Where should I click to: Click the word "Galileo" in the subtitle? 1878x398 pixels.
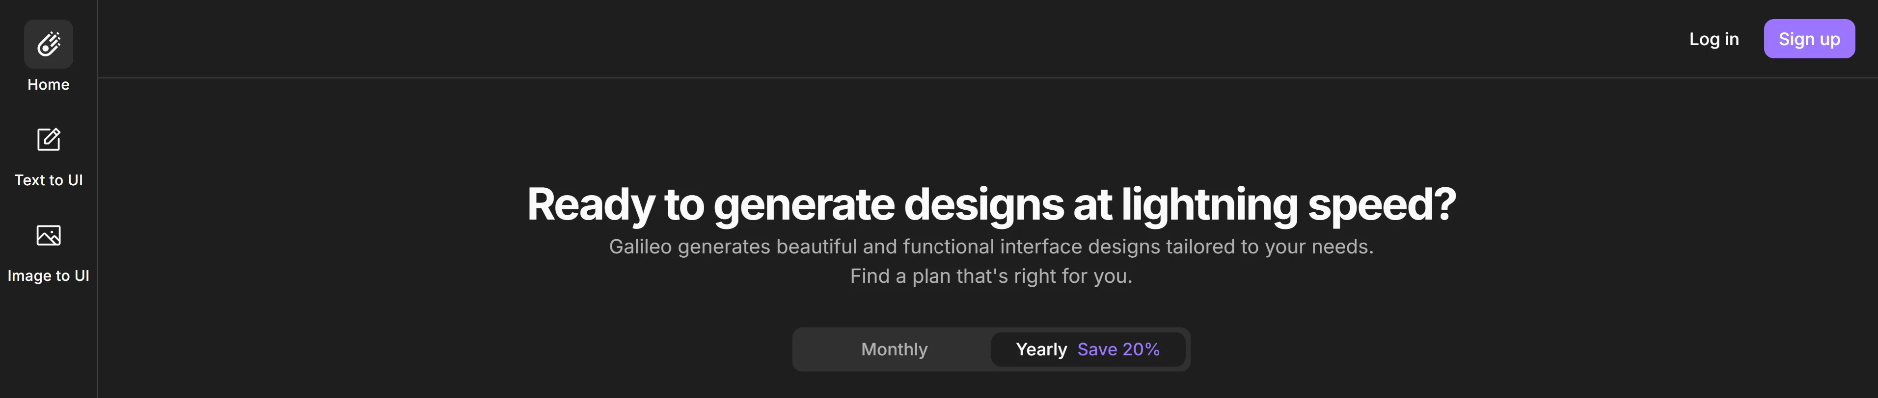tap(640, 247)
